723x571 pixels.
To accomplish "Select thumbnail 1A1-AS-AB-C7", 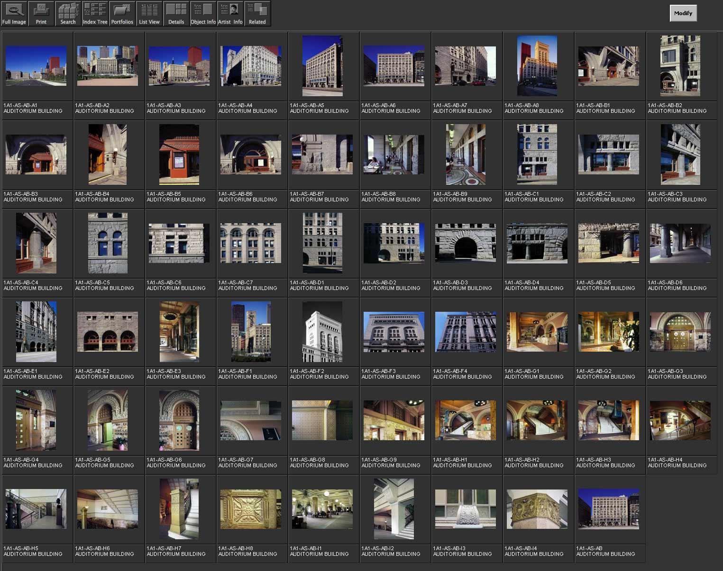I will [251, 243].
